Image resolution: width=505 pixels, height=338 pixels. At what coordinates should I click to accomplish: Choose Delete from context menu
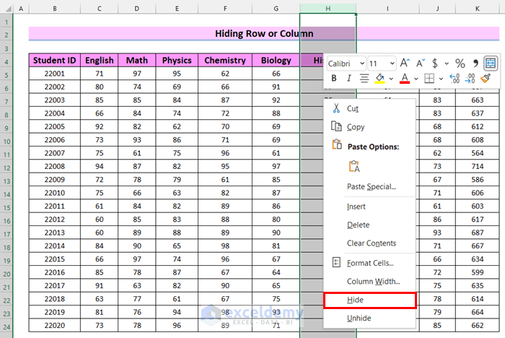369,225
